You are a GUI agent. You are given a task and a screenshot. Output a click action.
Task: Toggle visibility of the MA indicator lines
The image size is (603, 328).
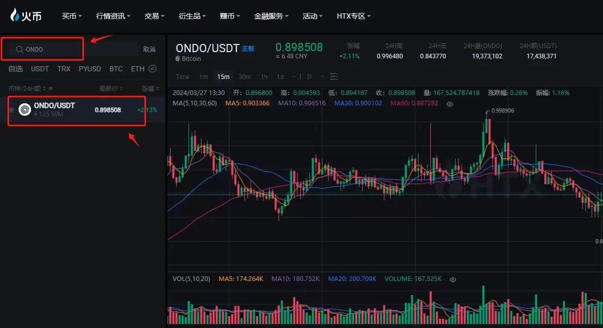tap(449, 104)
